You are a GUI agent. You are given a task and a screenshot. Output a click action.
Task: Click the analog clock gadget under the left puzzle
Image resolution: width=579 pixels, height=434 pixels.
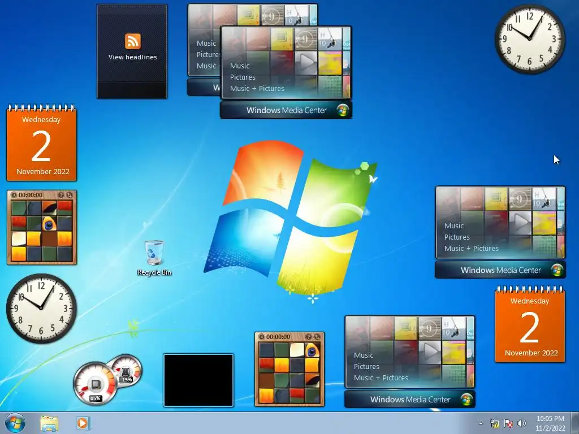tap(41, 309)
